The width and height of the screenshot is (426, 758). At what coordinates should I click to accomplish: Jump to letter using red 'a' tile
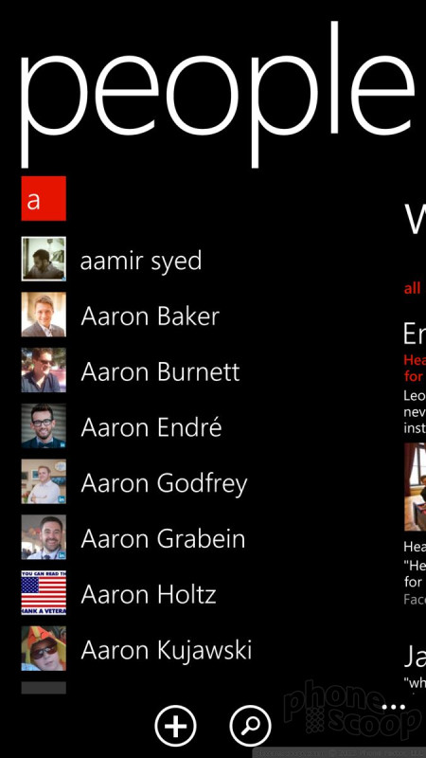[44, 198]
